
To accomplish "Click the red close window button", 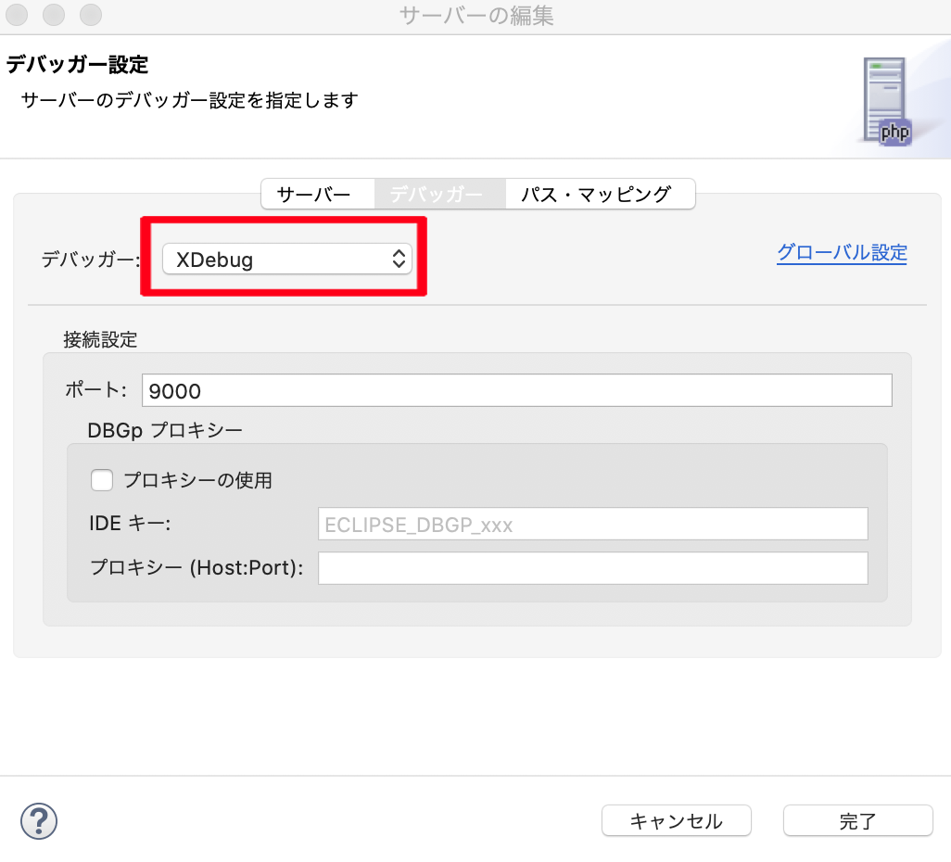I will (17, 15).
